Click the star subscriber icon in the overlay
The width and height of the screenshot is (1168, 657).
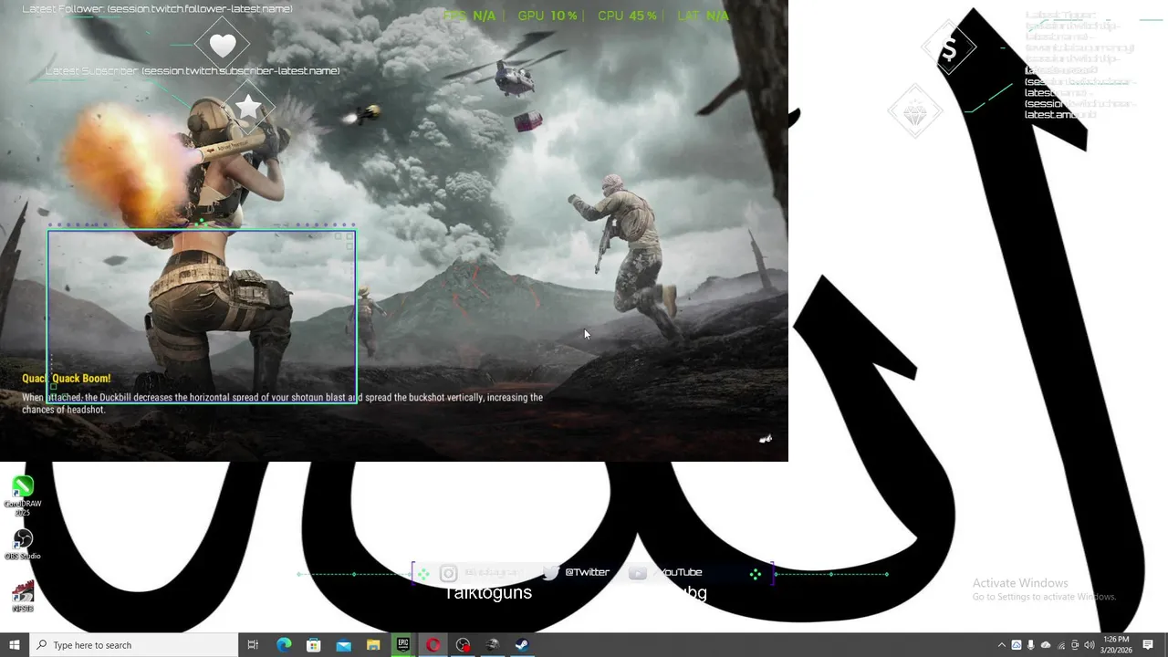click(x=248, y=109)
